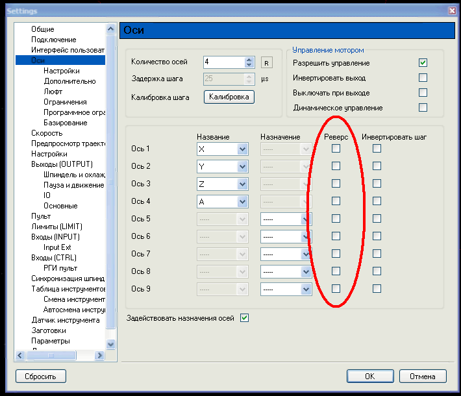Screen dimensions: 461x396
Task: Open 'Input Ext' subsection
Action: pos(57,247)
